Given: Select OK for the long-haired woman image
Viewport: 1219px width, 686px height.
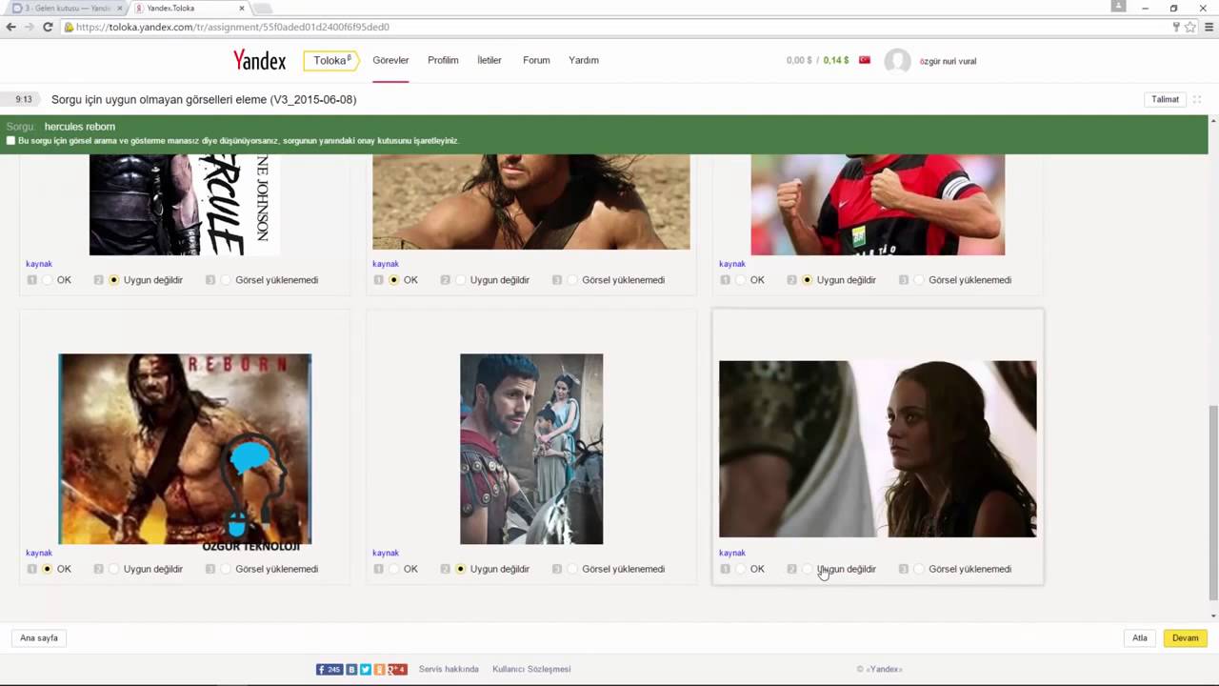Looking at the screenshot, I should (740, 569).
